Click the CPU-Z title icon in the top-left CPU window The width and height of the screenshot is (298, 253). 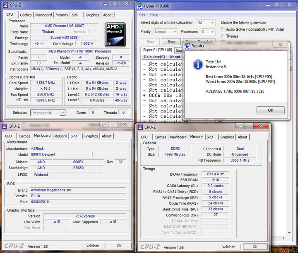5,5
